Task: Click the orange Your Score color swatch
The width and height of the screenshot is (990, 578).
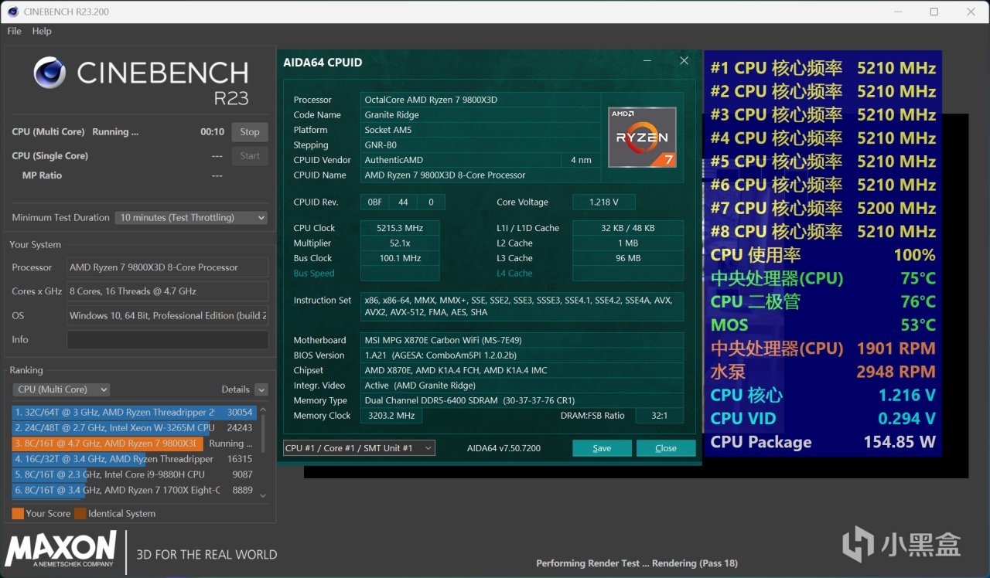Action: point(18,513)
